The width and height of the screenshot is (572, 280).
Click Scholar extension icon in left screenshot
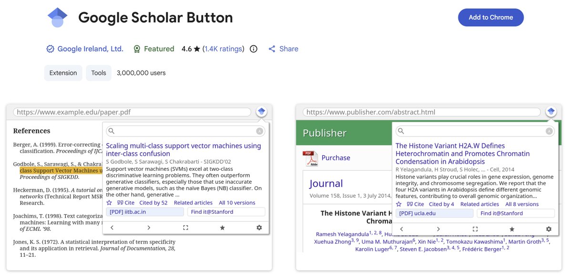[261, 112]
